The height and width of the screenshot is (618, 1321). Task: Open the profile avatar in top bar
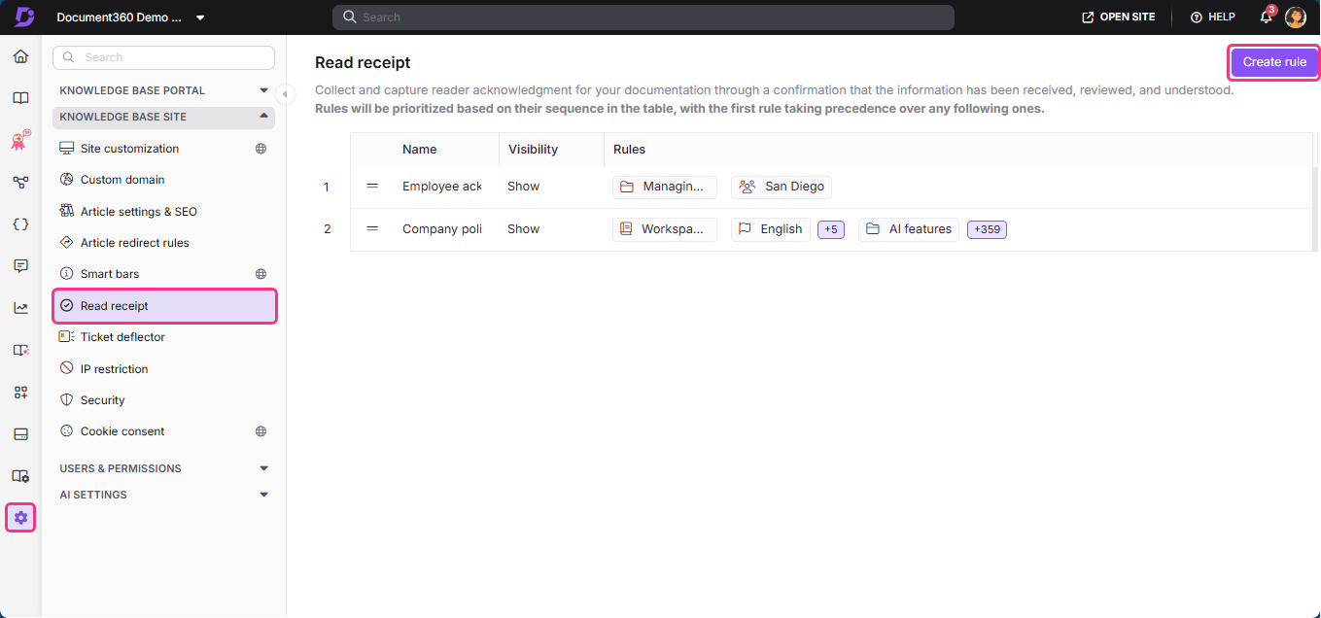[1296, 17]
